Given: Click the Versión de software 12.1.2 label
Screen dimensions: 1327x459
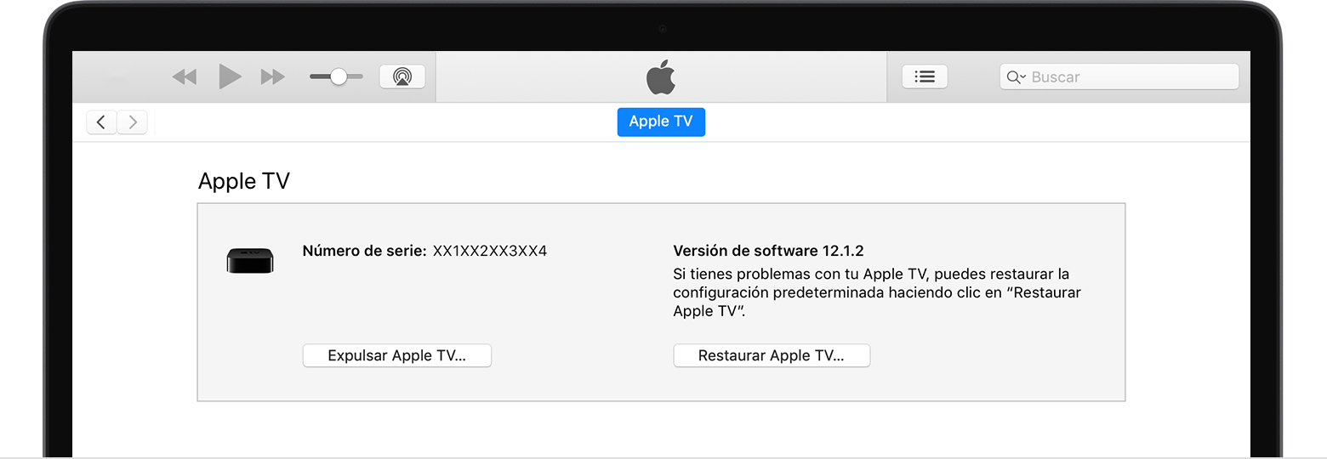Looking at the screenshot, I should click(768, 251).
